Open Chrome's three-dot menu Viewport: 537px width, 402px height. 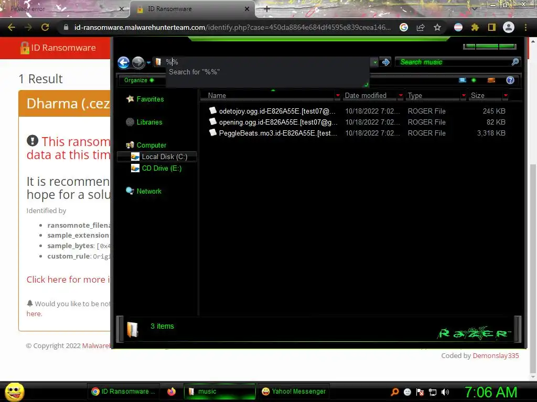525,27
